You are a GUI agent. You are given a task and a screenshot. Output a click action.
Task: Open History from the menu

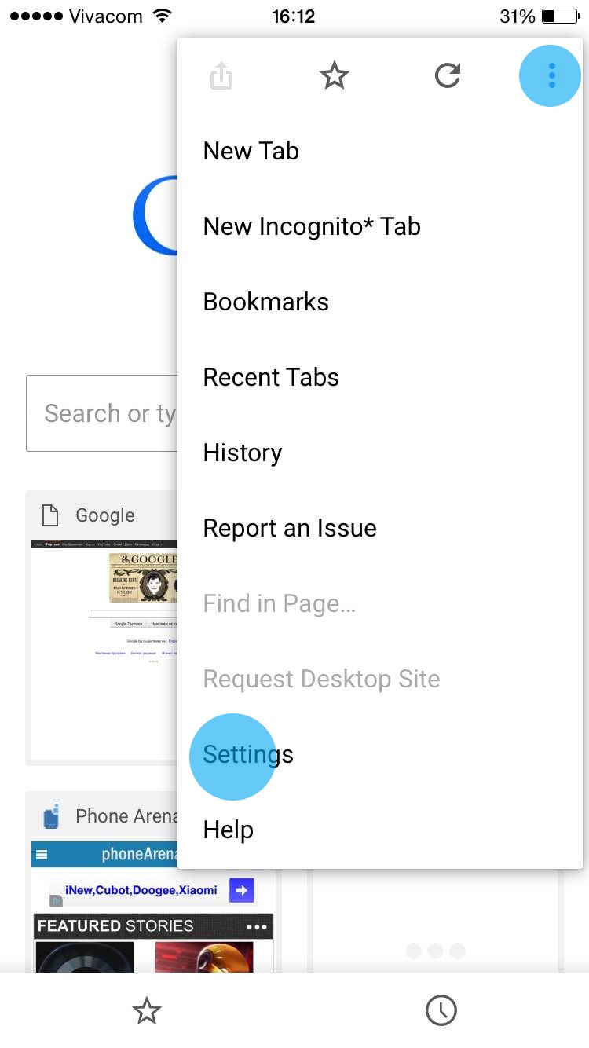[242, 453]
